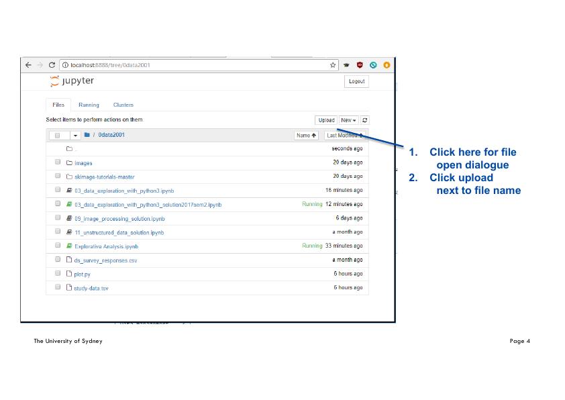Open the Clusters tab

pos(123,105)
